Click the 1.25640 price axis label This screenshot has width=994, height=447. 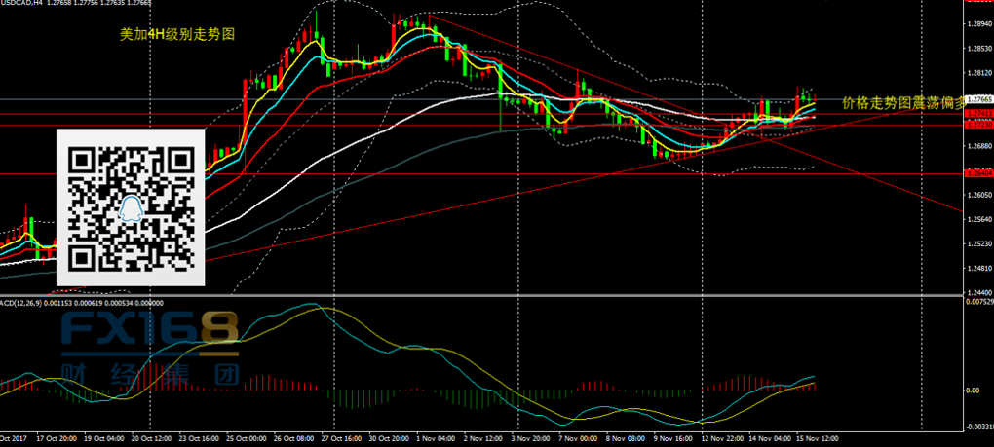[977, 220]
